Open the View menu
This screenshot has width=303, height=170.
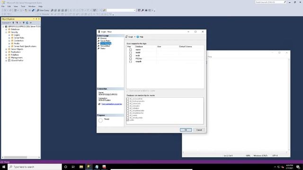pyautogui.click(x=16, y=6)
